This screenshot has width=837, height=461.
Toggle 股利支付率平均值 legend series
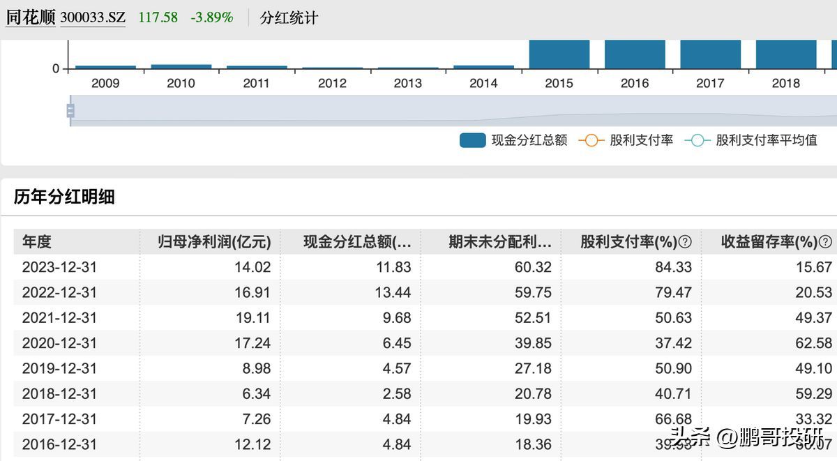coord(751,140)
